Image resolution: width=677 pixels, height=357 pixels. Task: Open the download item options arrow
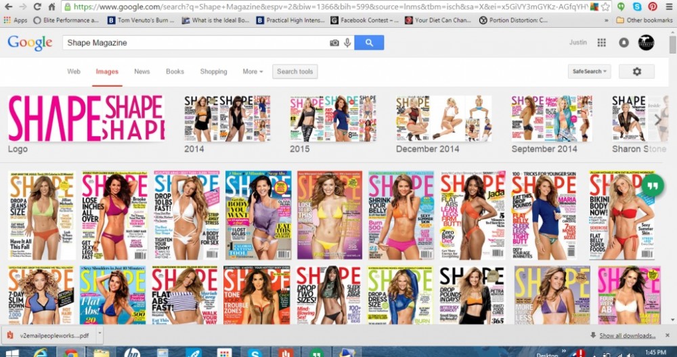click(x=100, y=334)
